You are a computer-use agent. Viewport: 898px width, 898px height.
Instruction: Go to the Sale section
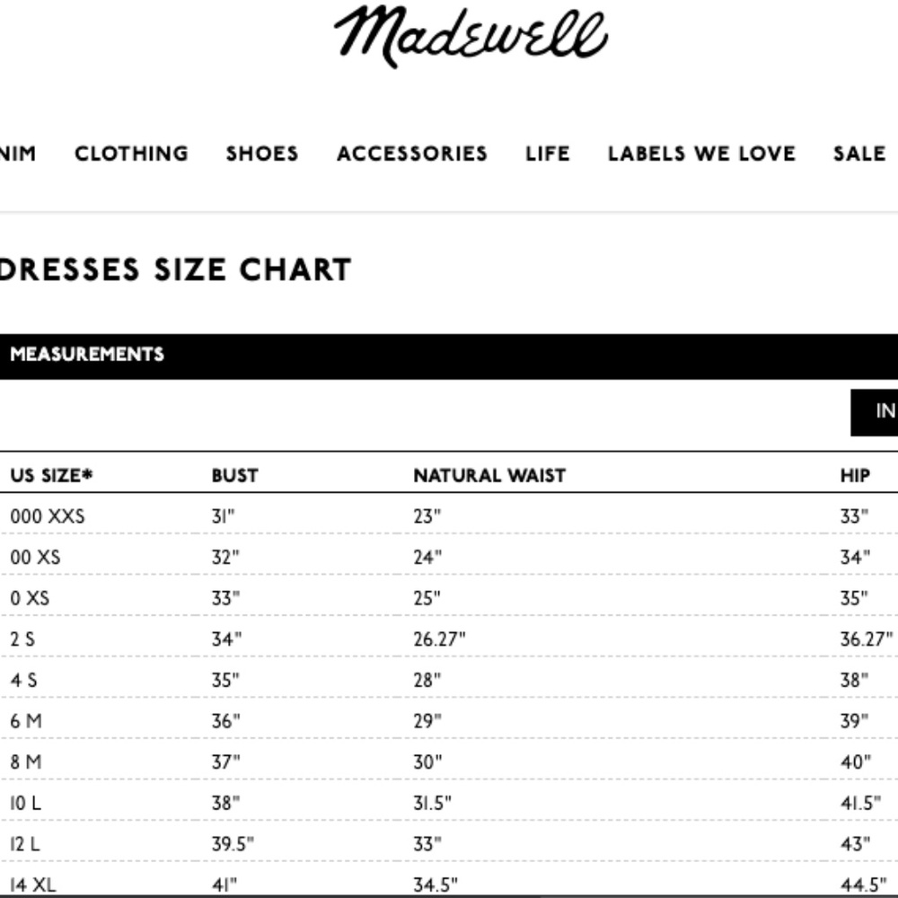(859, 154)
